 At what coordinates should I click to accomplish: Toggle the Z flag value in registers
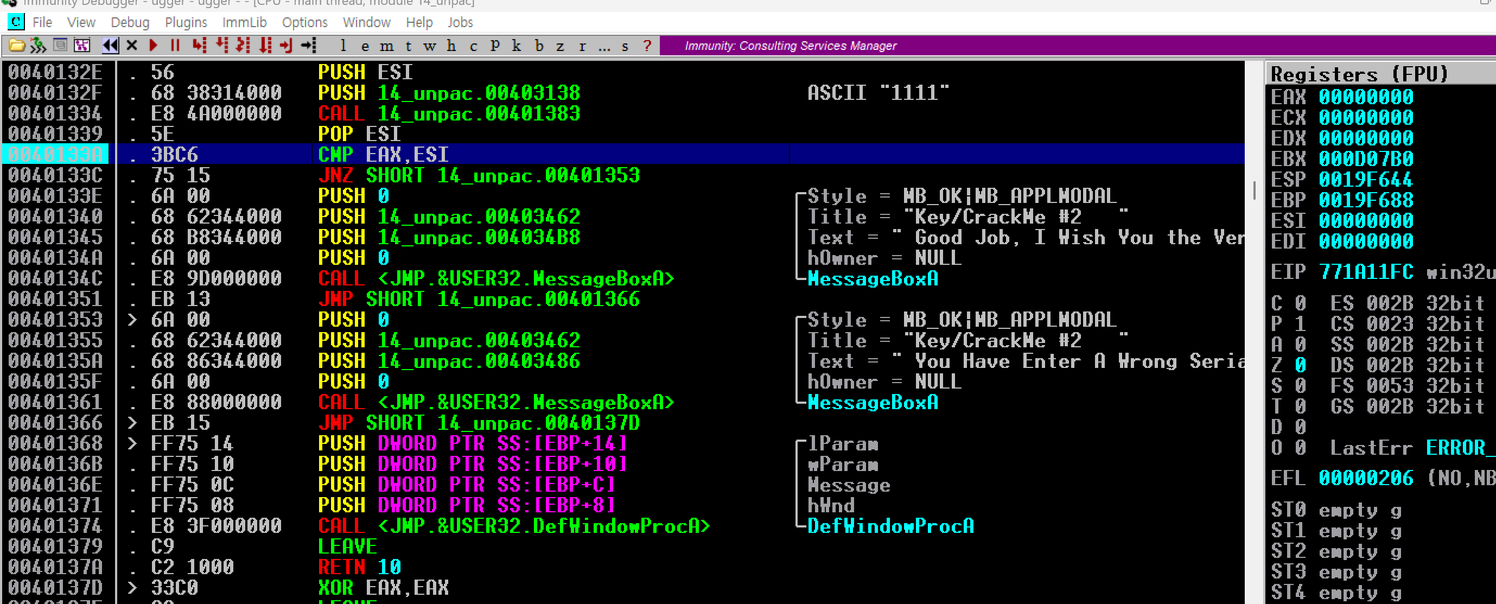click(x=1300, y=365)
